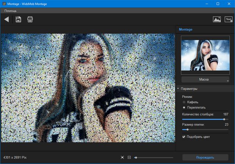Click the Text tool icon

click(228, 19)
